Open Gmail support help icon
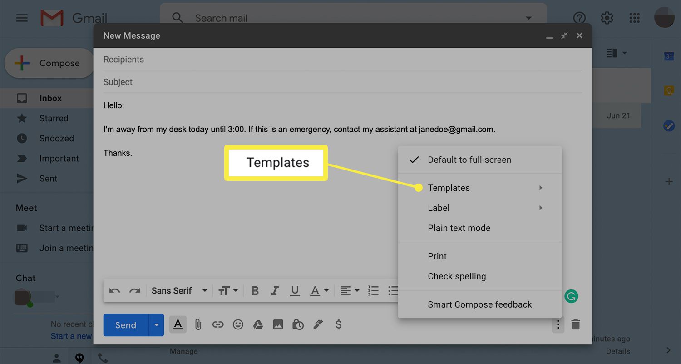Screen dimensions: 681x364 [x=579, y=18]
